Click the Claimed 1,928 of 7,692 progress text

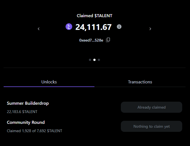[34, 131]
